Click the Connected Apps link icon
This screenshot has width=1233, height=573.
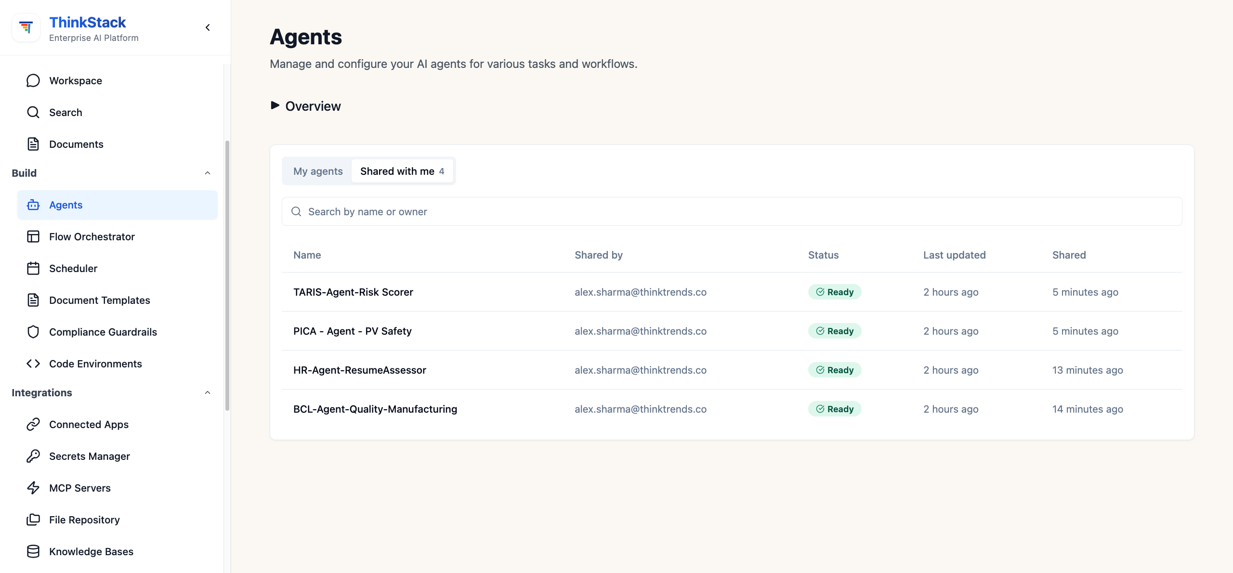pyautogui.click(x=33, y=424)
